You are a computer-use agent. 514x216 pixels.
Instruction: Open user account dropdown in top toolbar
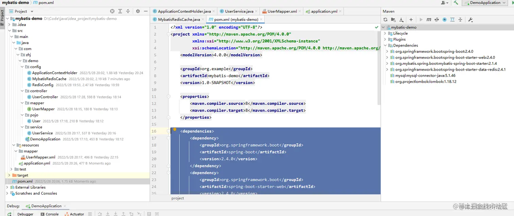point(445,3)
